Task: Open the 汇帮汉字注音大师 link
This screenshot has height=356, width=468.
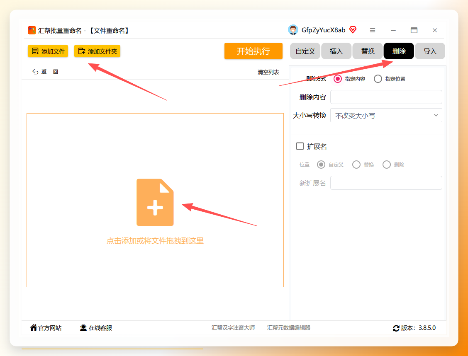Action: 233,328
